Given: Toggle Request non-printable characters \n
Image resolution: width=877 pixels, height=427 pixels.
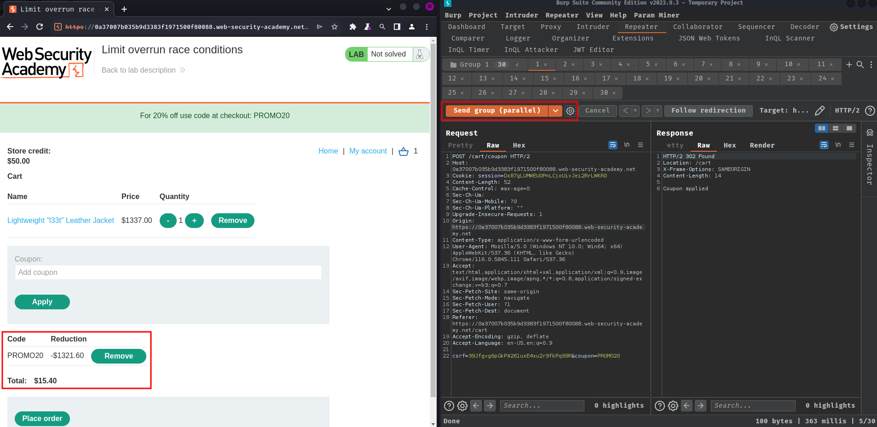Looking at the screenshot, I should [627, 145].
